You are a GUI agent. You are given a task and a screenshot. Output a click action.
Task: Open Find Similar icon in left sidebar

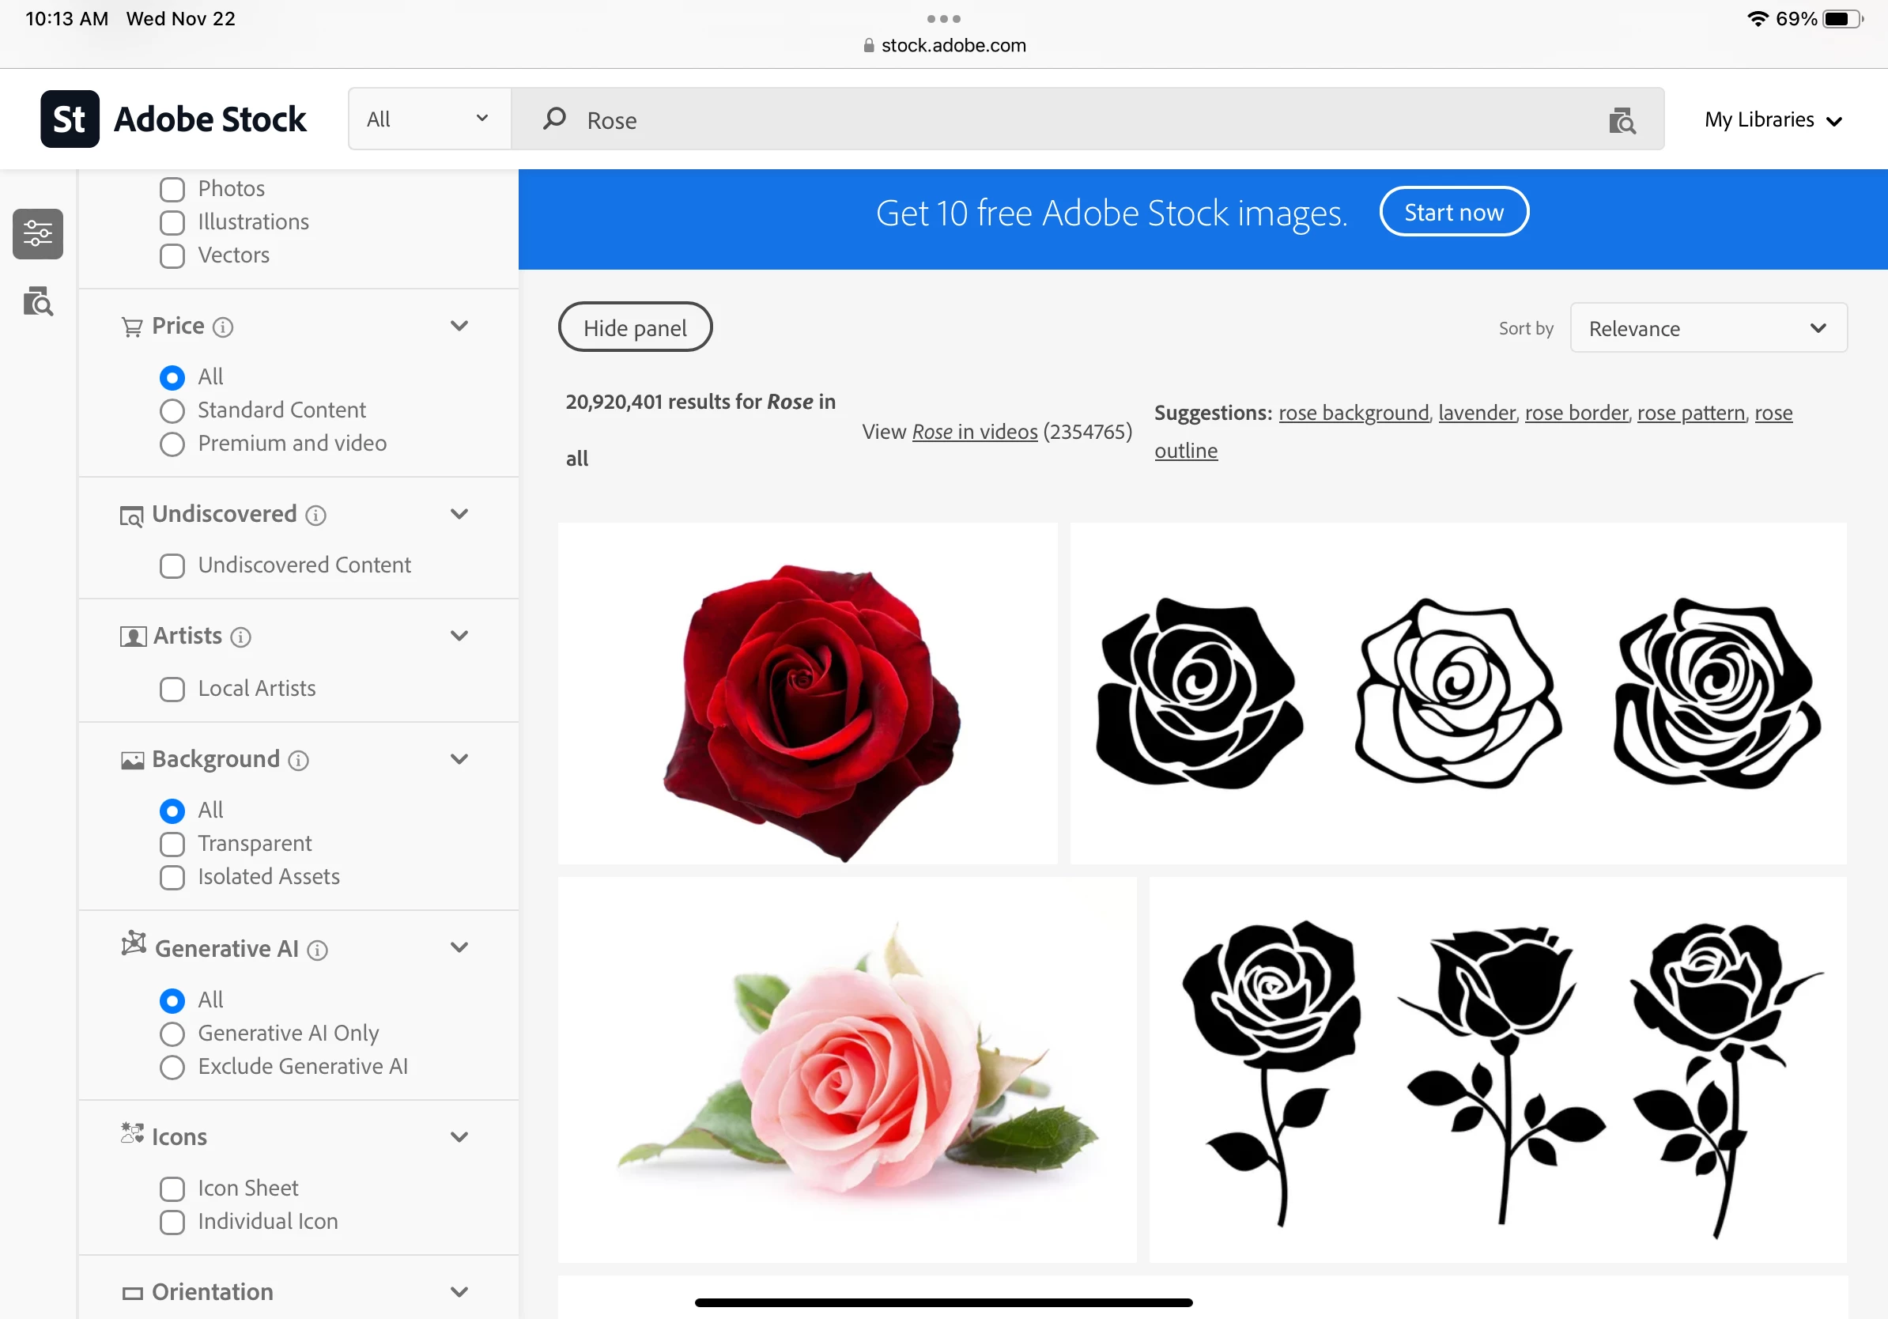click(38, 302)
